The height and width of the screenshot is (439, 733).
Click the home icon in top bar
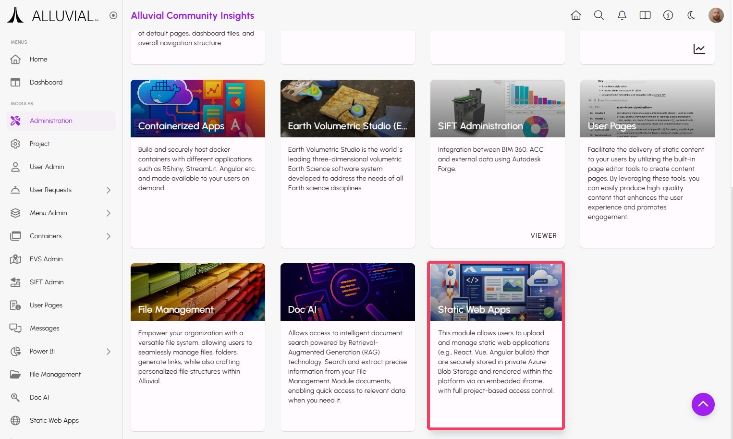tap(575, 15)
